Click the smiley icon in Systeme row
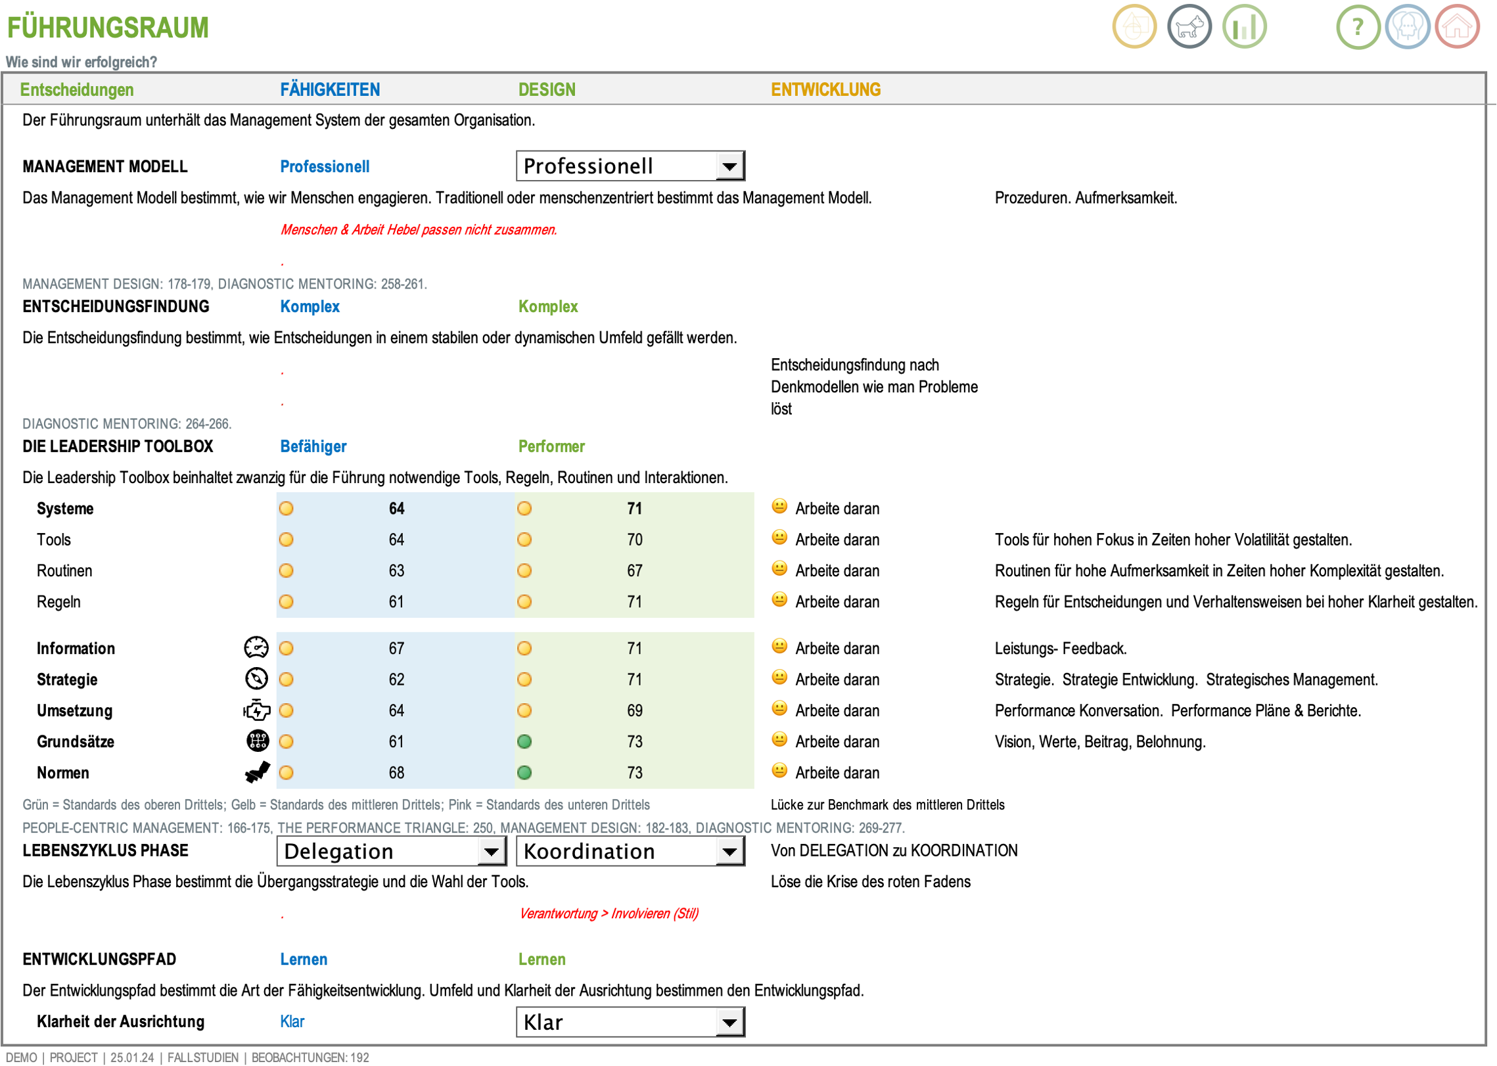1497x1066 pixels. pos(779,506)
